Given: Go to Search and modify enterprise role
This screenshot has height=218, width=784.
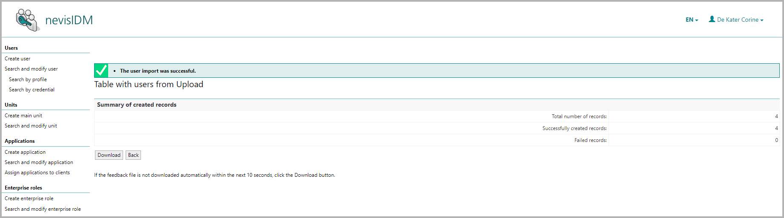Looking at the screenshot, I should 43,209.
